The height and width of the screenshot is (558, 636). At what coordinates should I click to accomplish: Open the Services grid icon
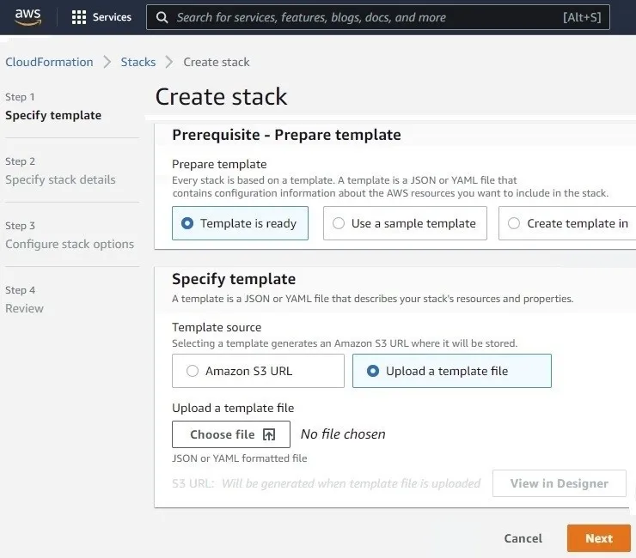tap(79, 17)
